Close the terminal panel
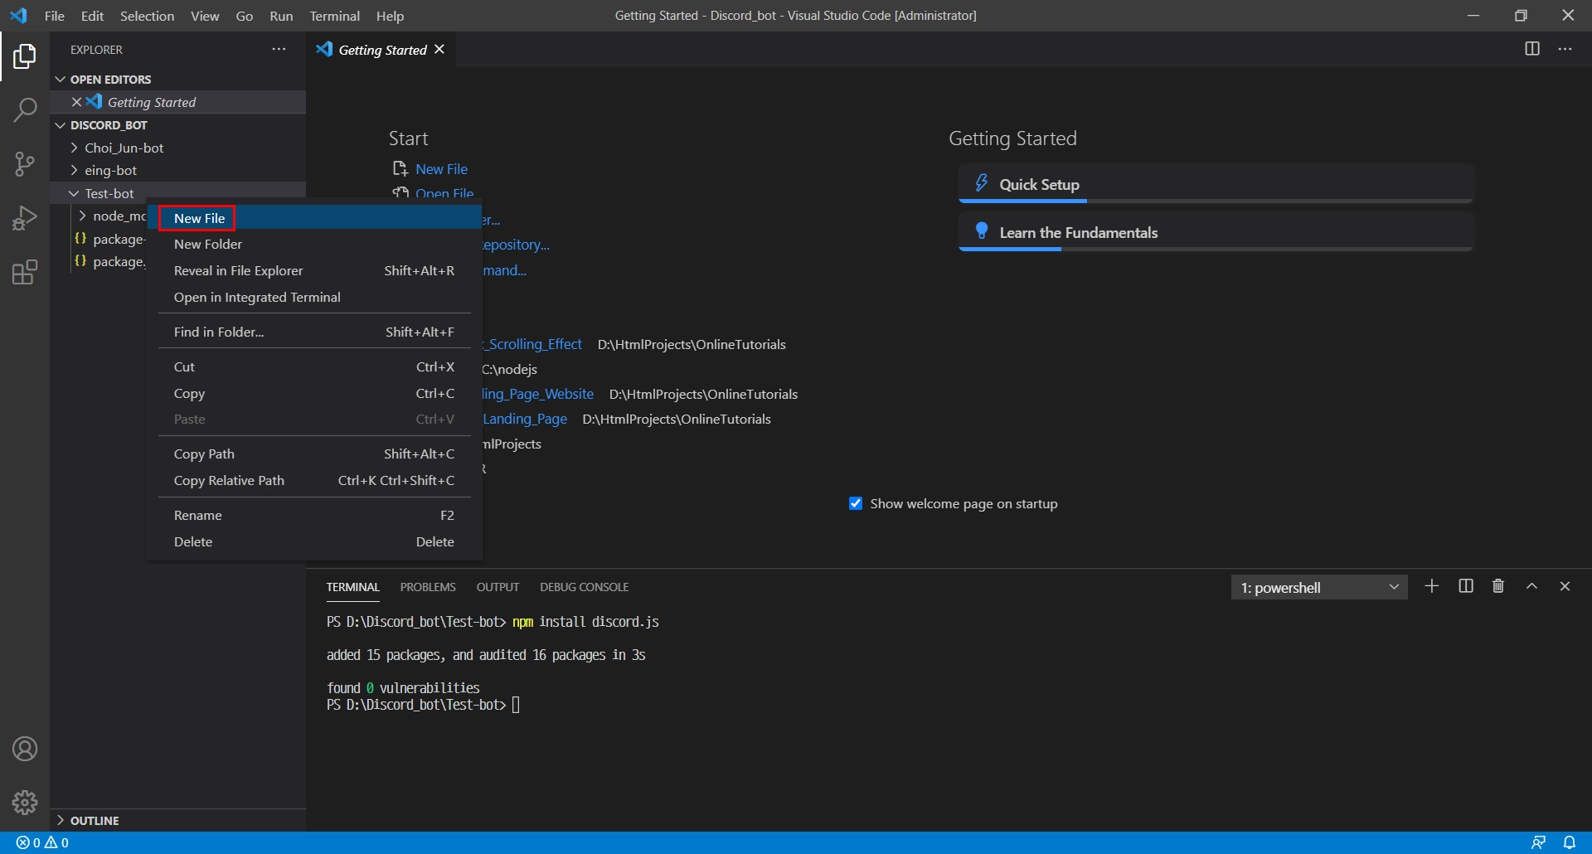 point(1565,586)
